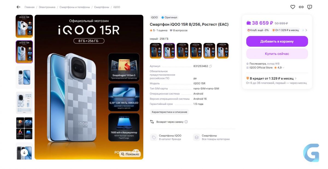Viewport: 328px width, 169px height.
Task: Expand iQOO Official Store rating chevron
Action: [x=283, y=68]
